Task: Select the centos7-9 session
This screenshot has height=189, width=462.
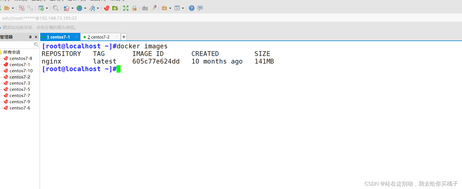Action: (20, 102)
